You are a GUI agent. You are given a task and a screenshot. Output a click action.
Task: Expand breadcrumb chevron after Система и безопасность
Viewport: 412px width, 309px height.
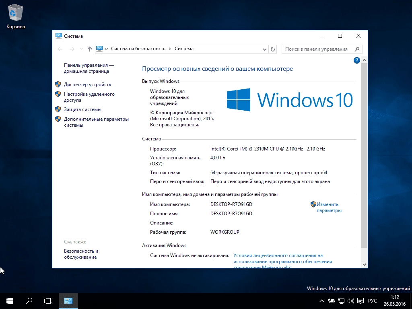(x=170, y=49)
